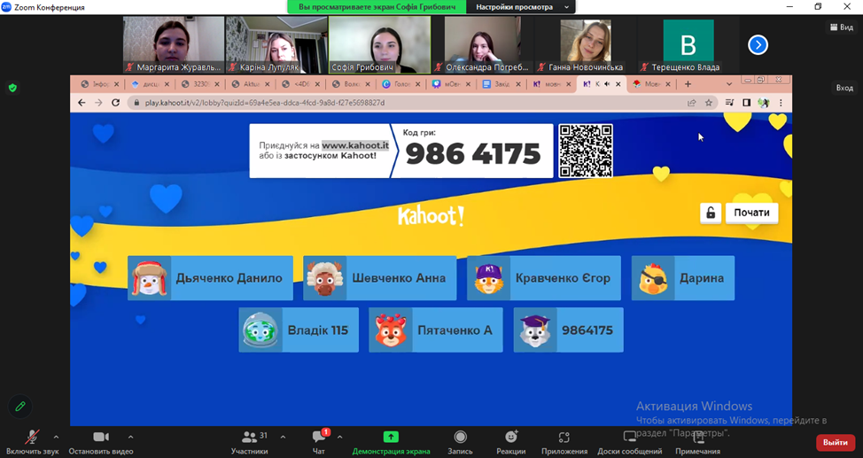Open the Реакции reactions icon

click(x=510, y=437)
